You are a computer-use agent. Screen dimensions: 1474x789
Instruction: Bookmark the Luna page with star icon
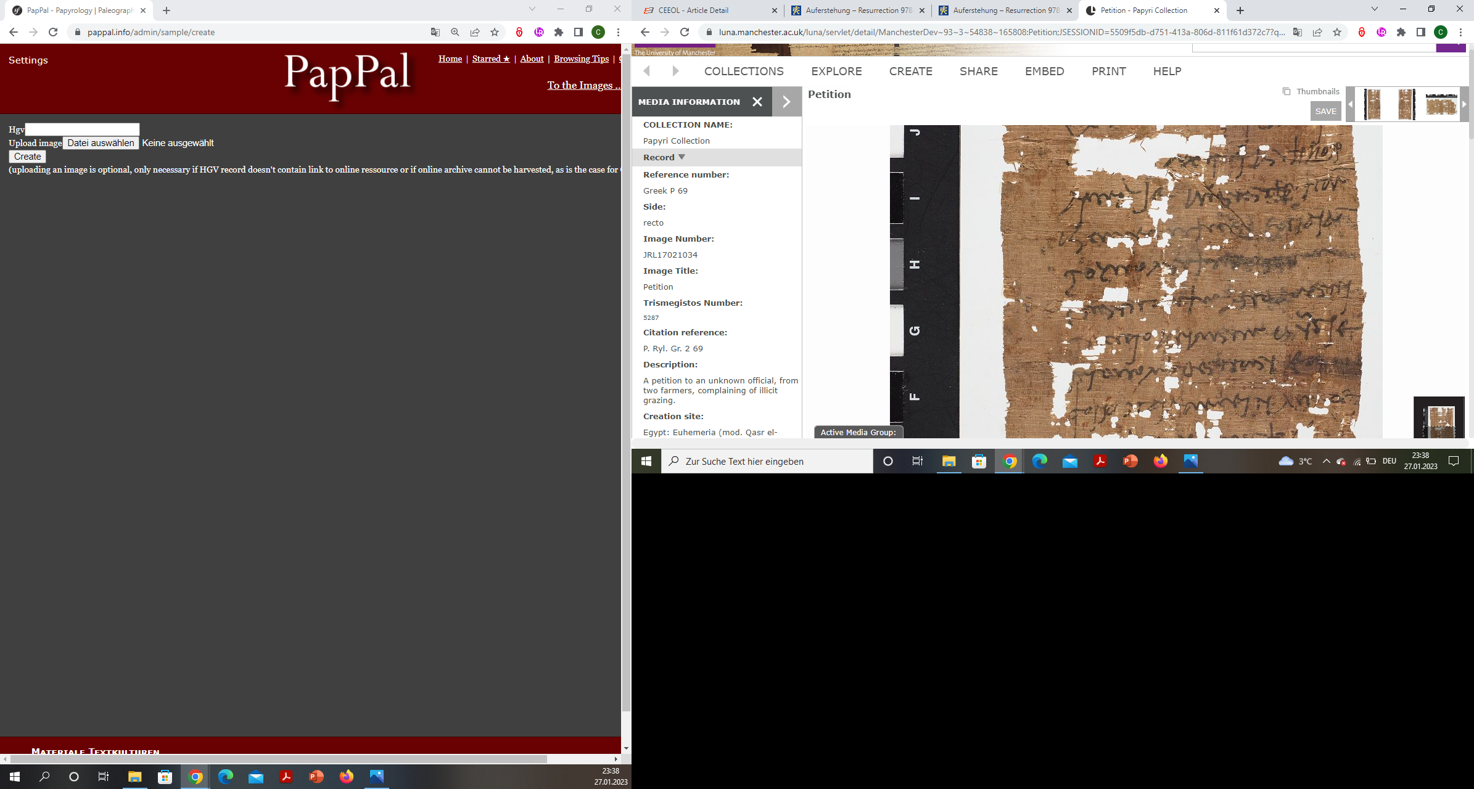tap(1337, 32)
